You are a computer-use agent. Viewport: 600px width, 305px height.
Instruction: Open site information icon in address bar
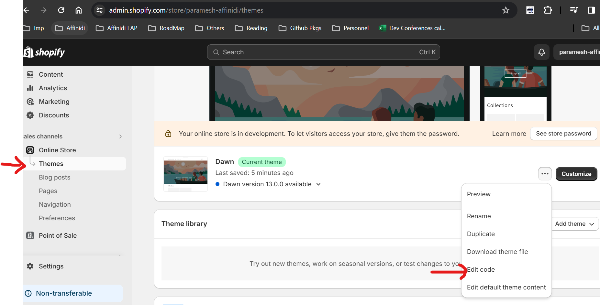pos(100,10)
